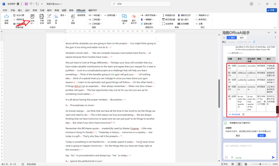
Task: Click the gear icon in chat input
Action: [x=232, y=157]
